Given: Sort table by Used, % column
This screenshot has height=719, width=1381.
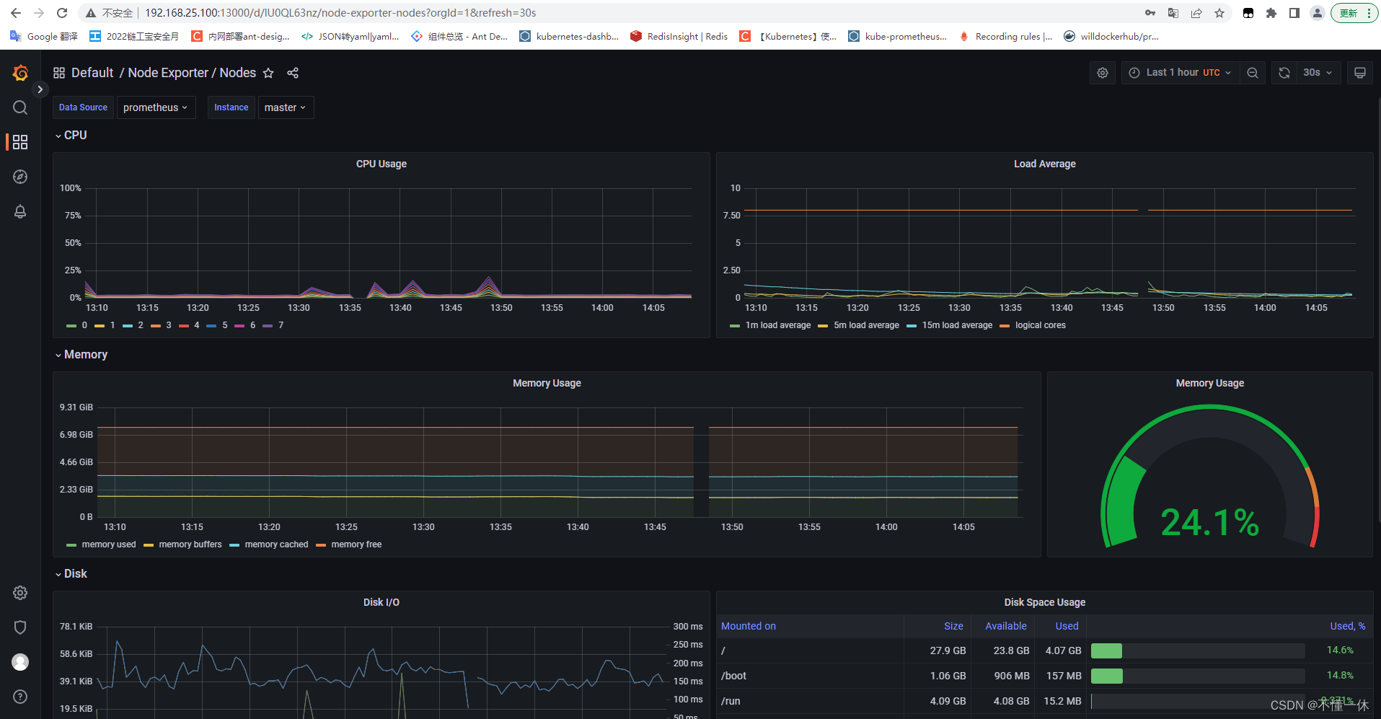Looking at the screenshot, I should pos(1347,626).
